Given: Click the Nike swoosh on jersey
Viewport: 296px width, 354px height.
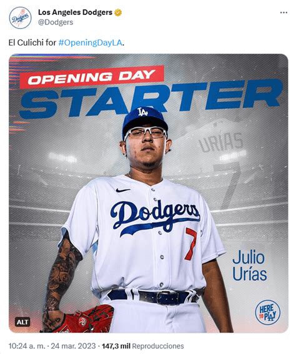Looking at the screenshot, I should 123,190.
